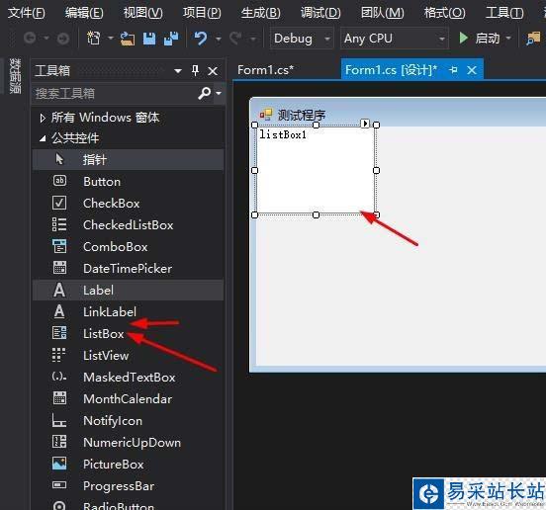Click the 启动 start button text

(x=488, y=38)
